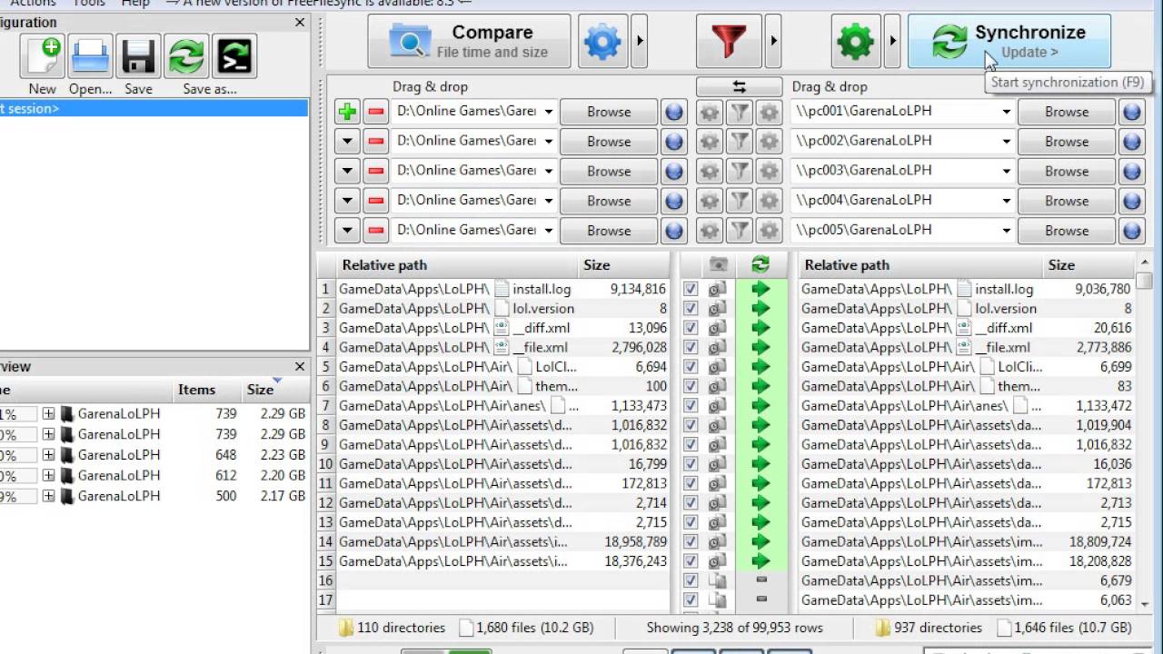The width and height of the screenshot is (1163, 654).
Task: Open the Help menu
Action: [x=134, y=4]
